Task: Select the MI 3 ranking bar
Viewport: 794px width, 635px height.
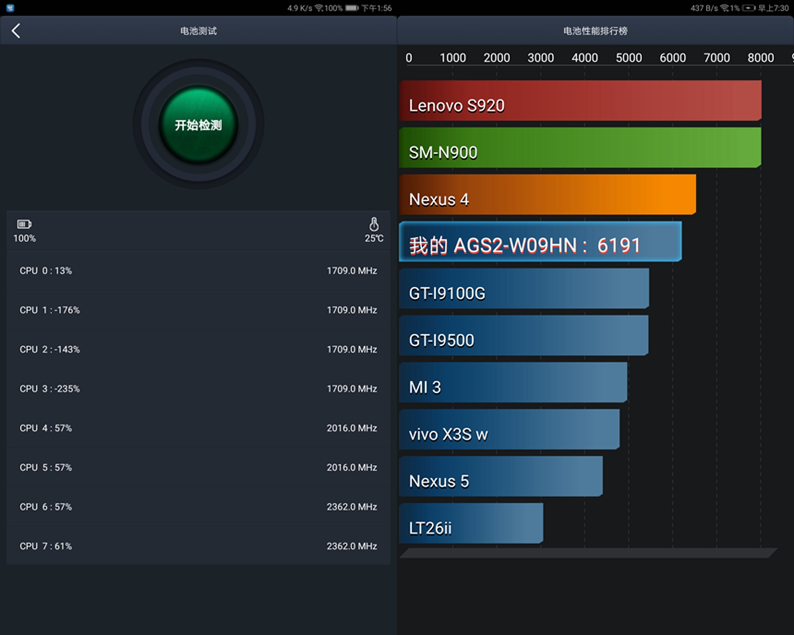Action: (x=513, y=382)
